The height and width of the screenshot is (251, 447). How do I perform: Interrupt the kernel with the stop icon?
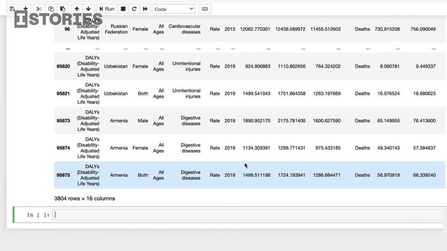click(123, 9)
